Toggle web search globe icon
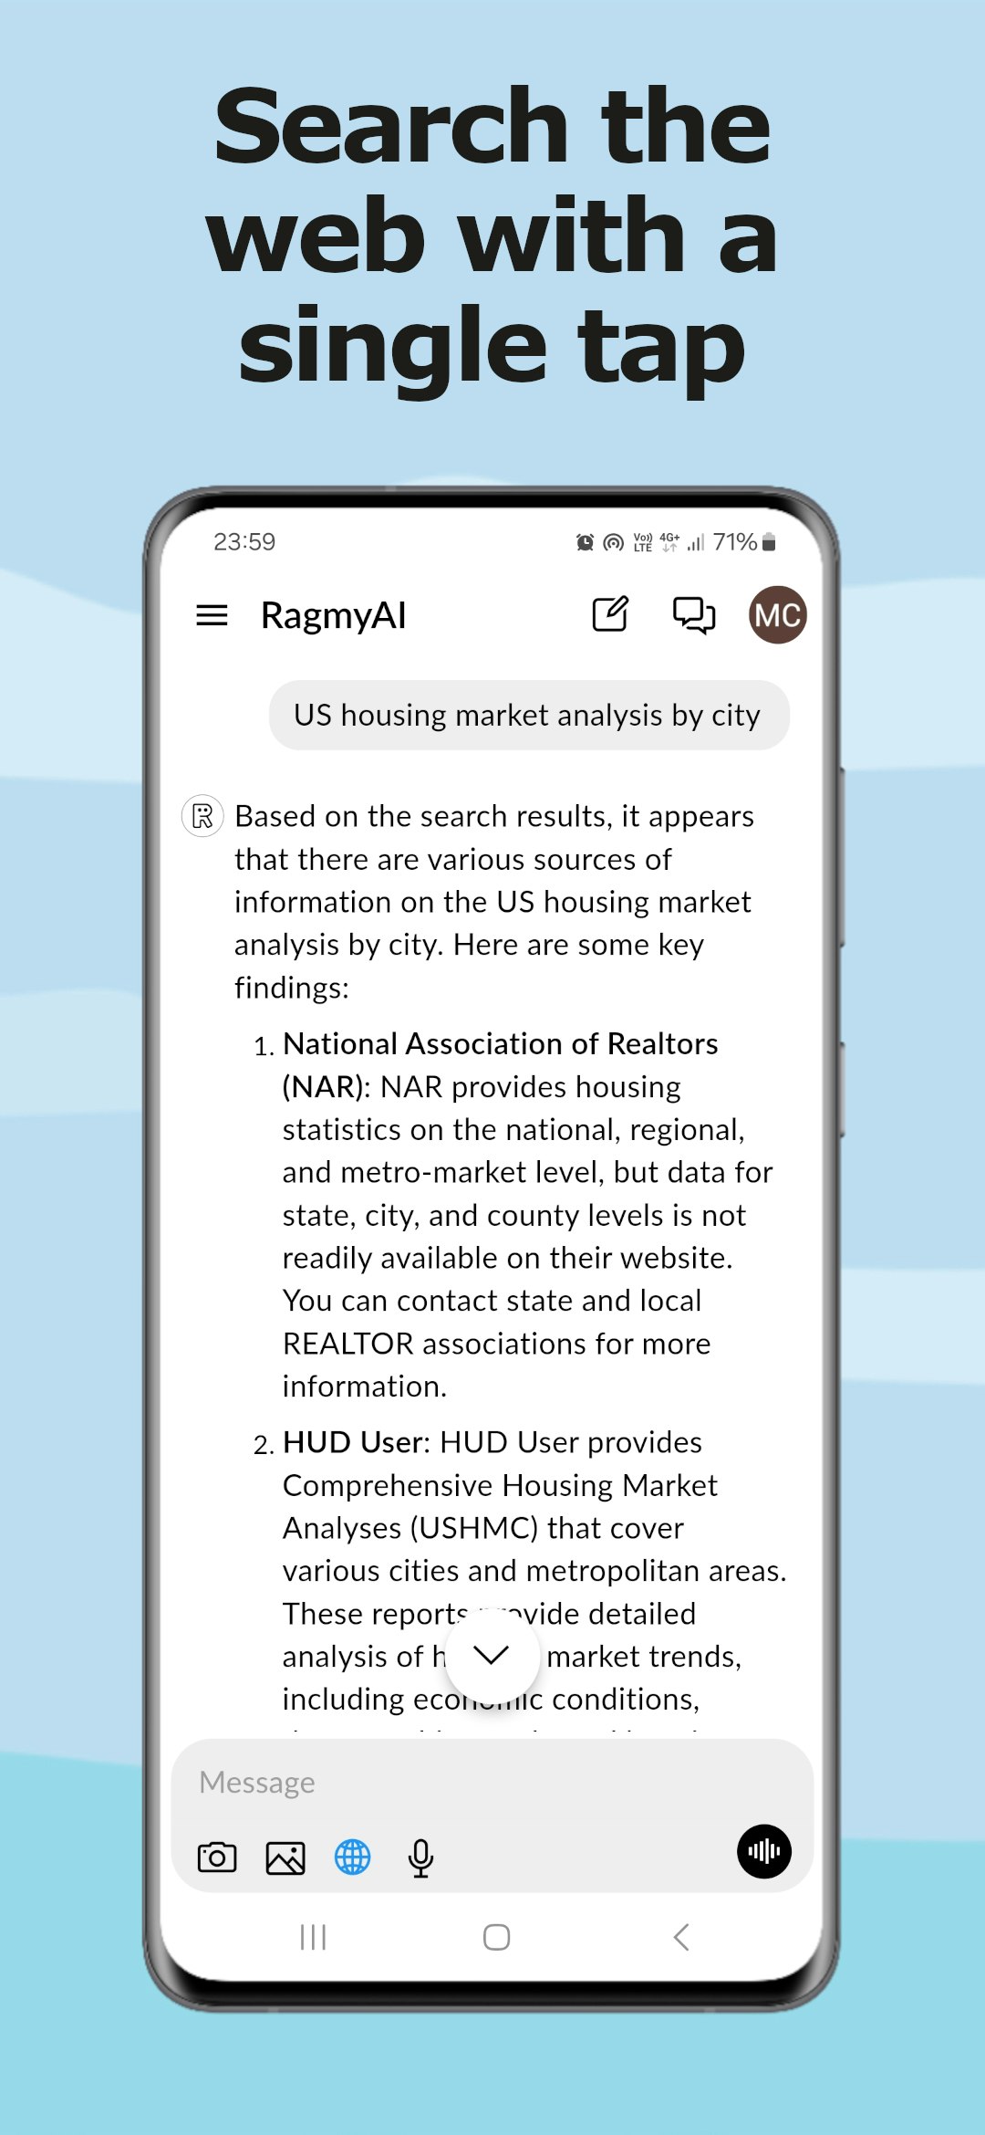985x2135 pixels. 353,1857
